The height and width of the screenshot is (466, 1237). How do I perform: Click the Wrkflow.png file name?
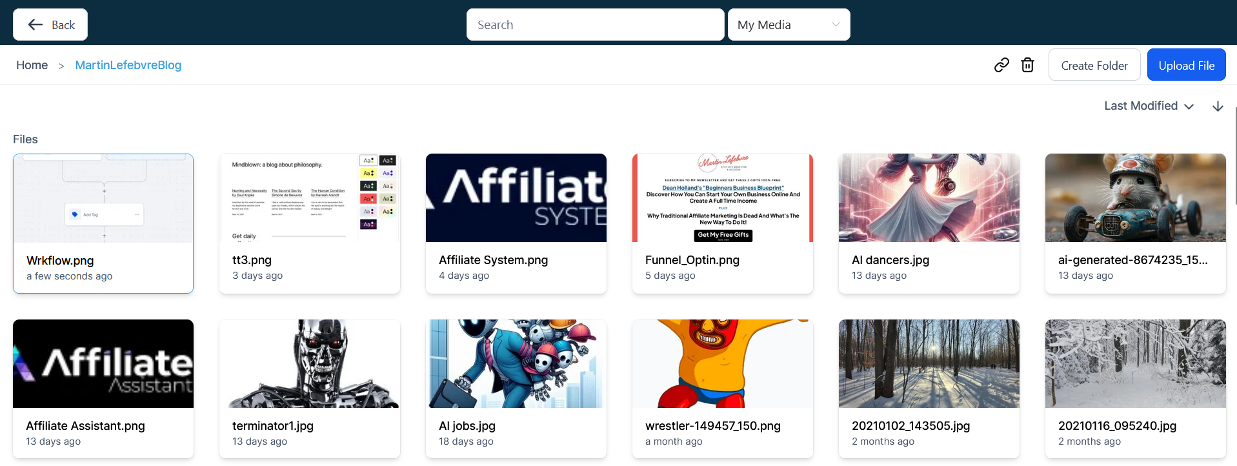point(60,261)
